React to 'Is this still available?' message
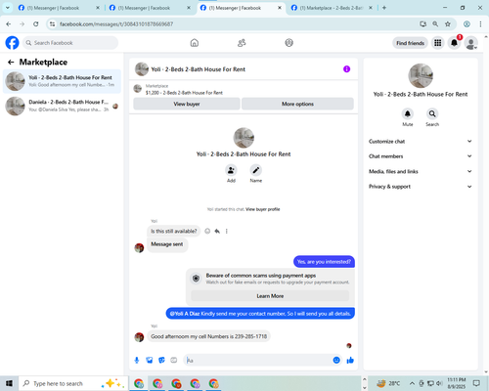 point(207,231)
